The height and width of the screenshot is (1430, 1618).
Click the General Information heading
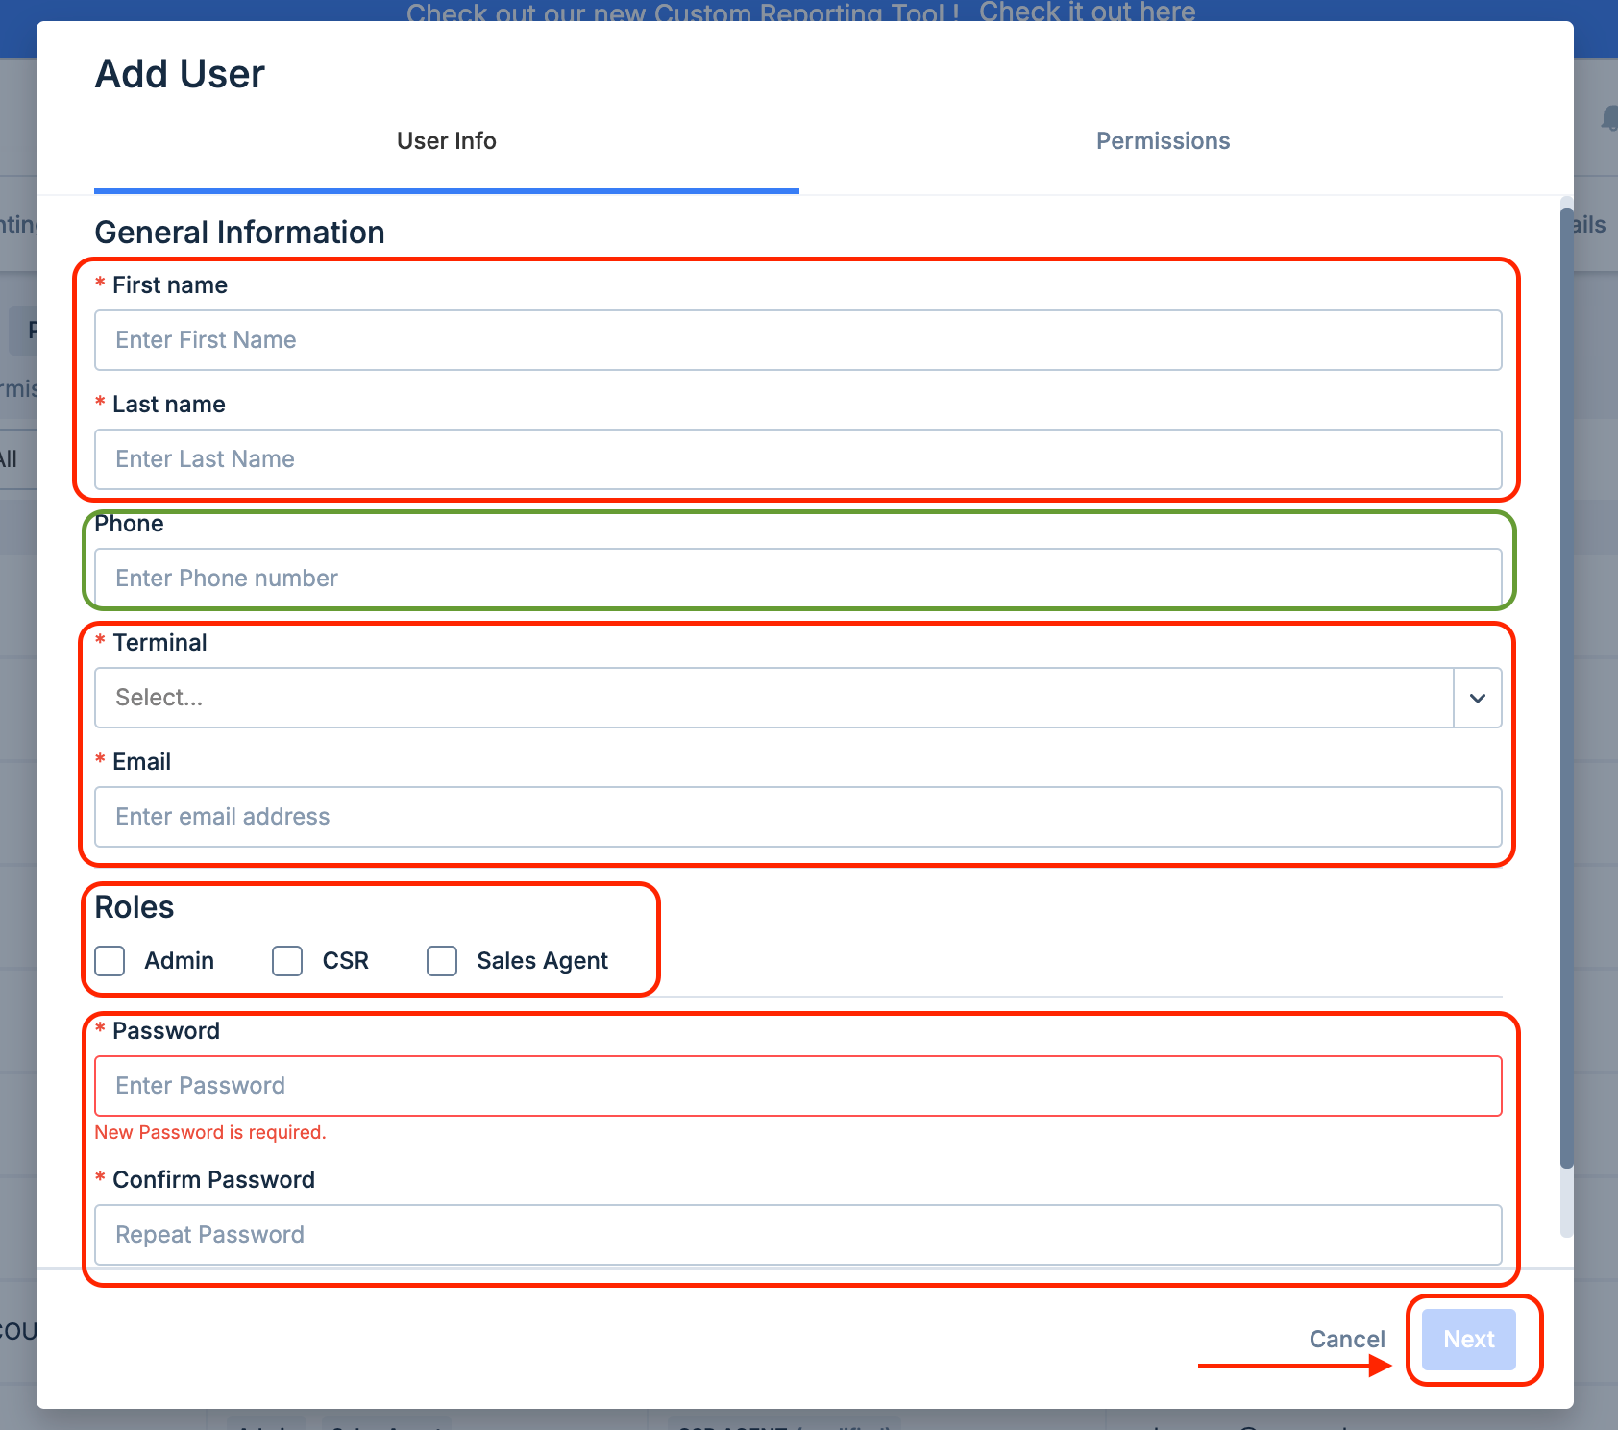(239, 233)
